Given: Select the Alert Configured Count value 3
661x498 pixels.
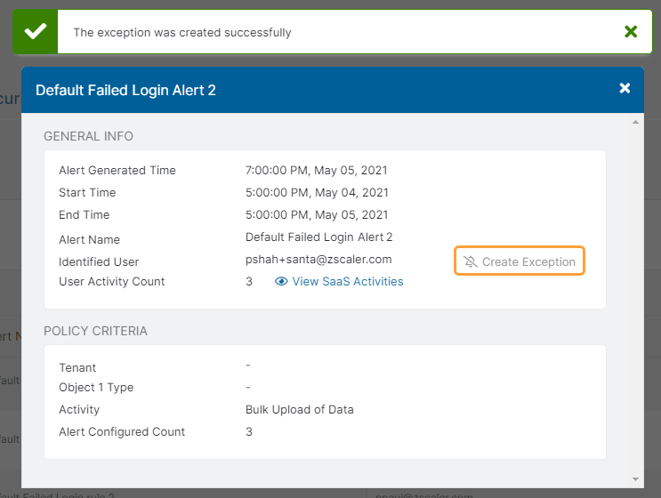Looking at the screenshot, I should 249,432.
